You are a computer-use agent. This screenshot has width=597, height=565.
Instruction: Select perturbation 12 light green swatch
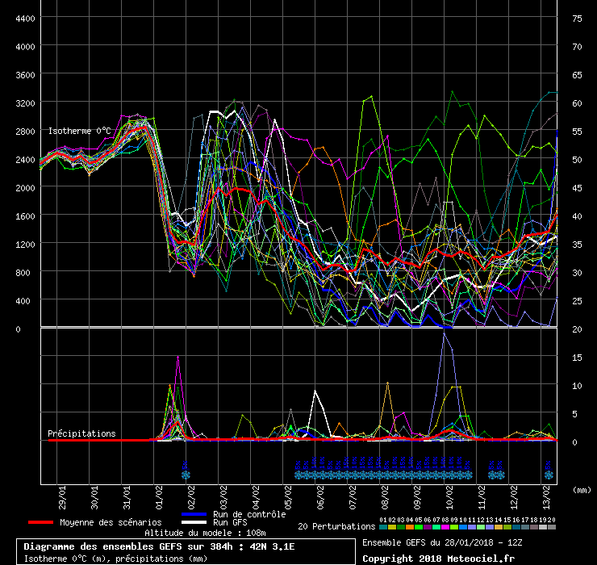(x=481, y=527)
